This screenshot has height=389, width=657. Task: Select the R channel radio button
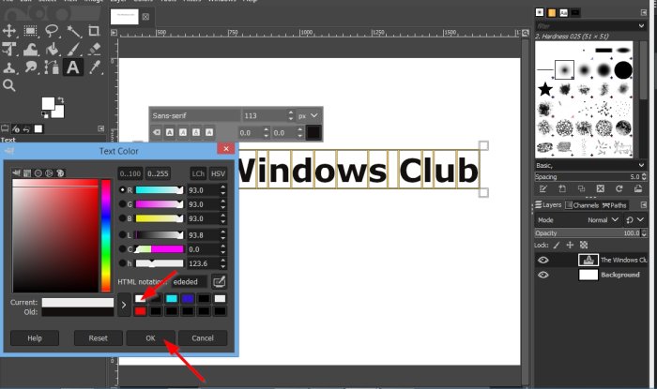122,190
